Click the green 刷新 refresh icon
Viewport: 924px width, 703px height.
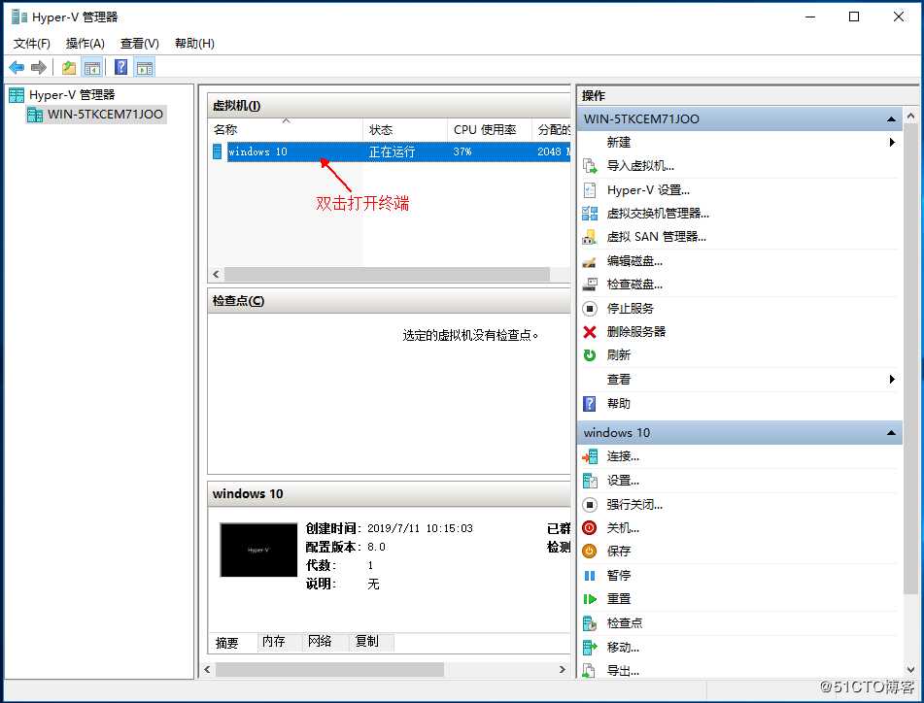point(590,355)
